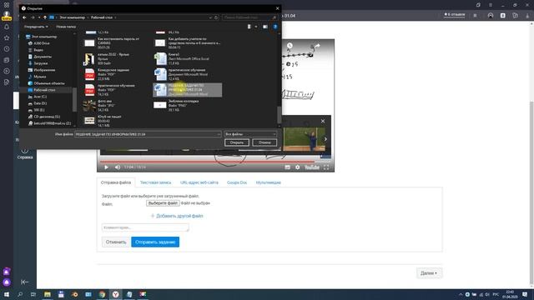Click the comment text field

145,227
